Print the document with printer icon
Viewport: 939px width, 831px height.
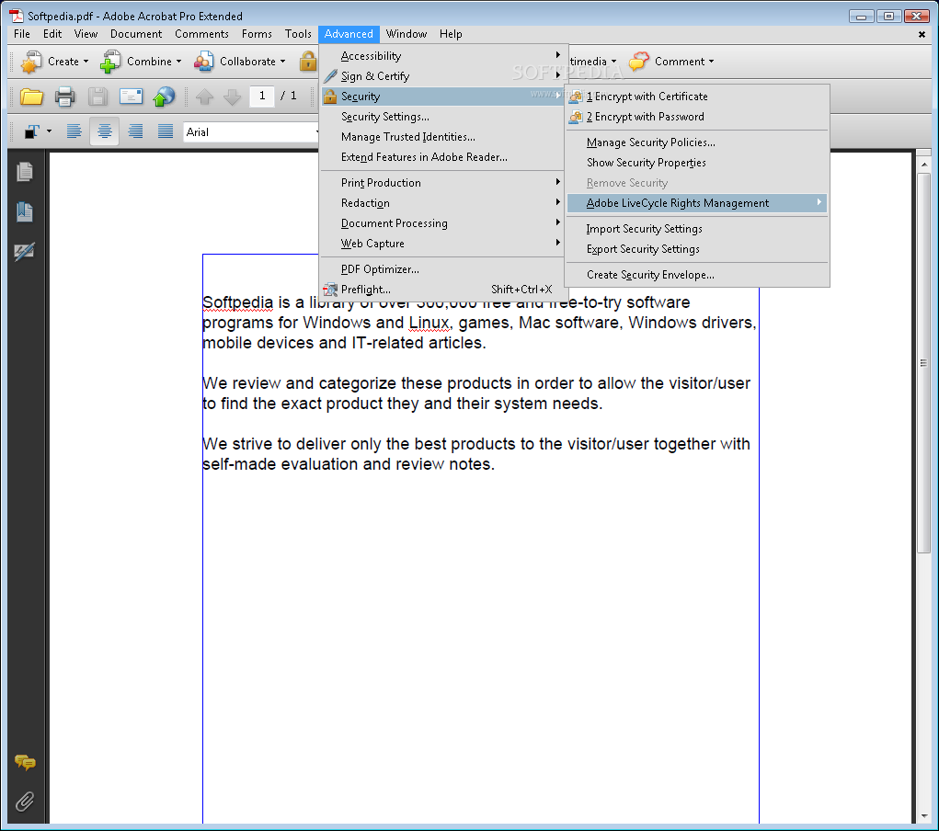[x=64, y=97]
